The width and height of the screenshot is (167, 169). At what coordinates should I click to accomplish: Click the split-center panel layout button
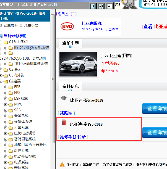coord(101,6)
